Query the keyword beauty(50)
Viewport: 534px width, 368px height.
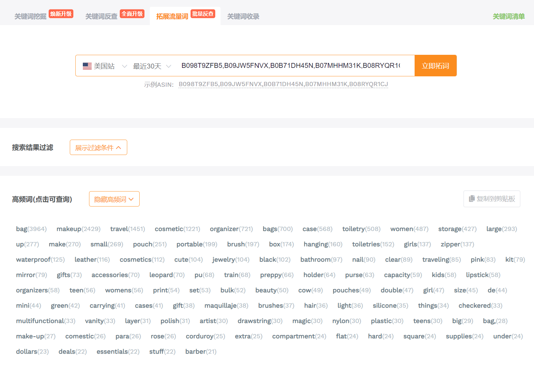[x=272, y=290]
